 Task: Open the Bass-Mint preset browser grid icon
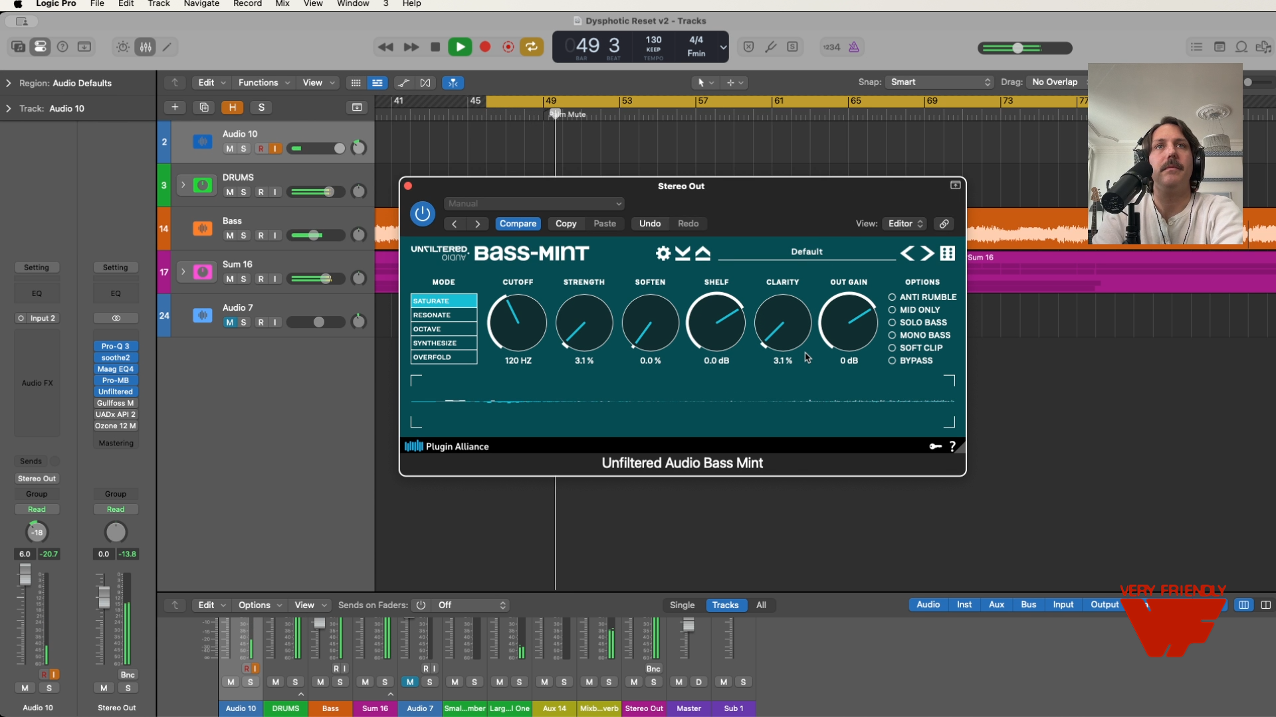948,253
